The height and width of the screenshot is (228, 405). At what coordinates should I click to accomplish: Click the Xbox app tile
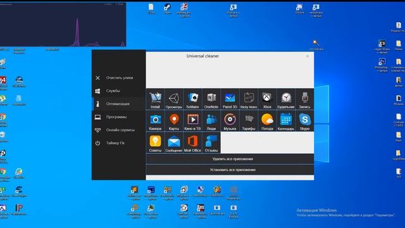pyautogui.click(x=267, y=99)
